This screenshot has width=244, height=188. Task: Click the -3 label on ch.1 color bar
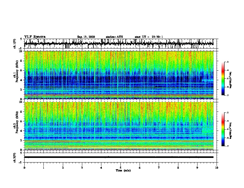227,62
